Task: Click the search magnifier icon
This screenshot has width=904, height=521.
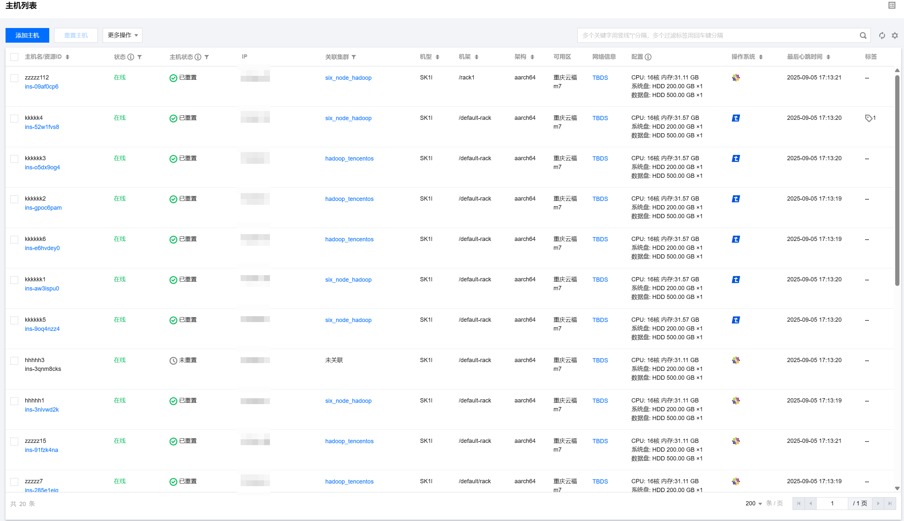Action: coord(863,35)
